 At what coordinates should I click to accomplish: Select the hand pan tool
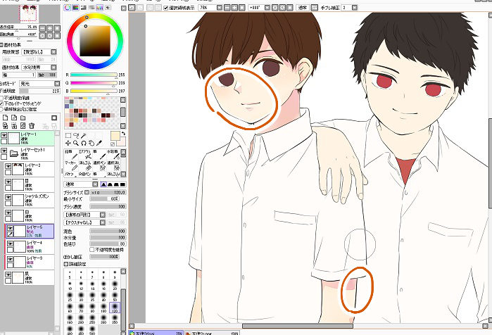pos(92,143)
